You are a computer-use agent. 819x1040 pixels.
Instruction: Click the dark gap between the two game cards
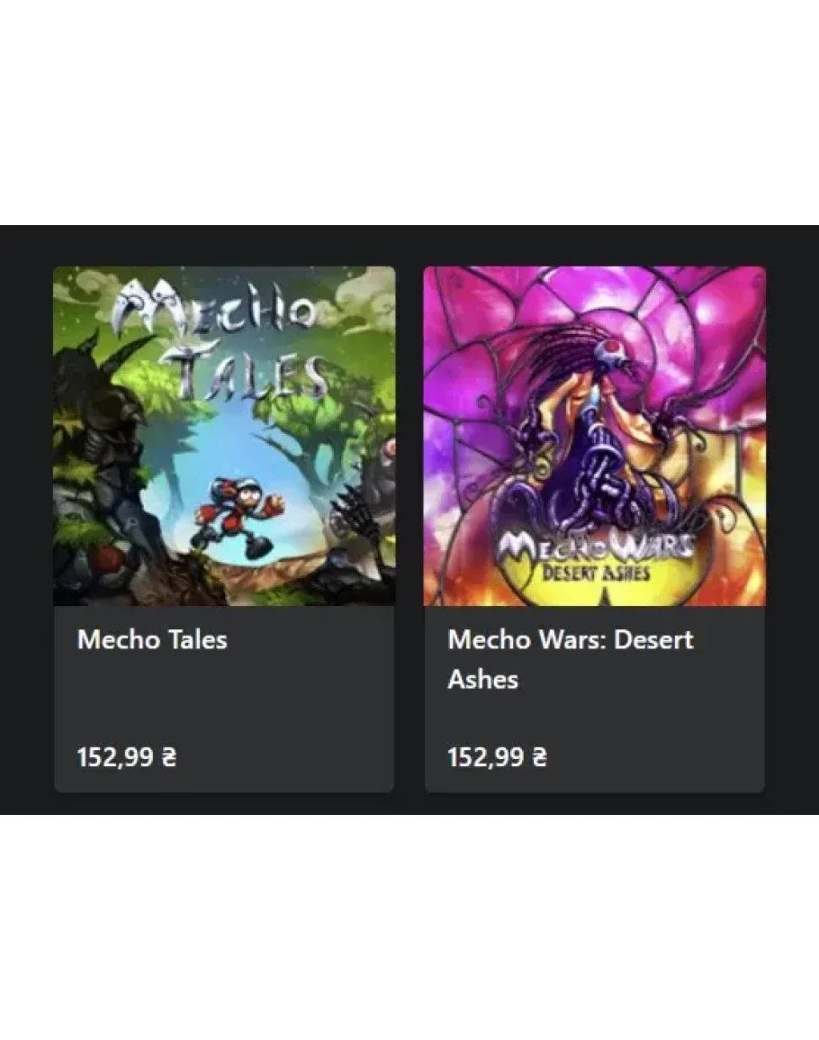click(x=409, y=529)
